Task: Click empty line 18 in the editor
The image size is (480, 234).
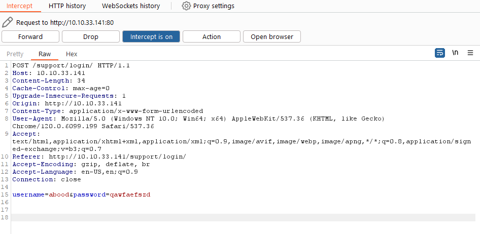Action: (244, 217)
